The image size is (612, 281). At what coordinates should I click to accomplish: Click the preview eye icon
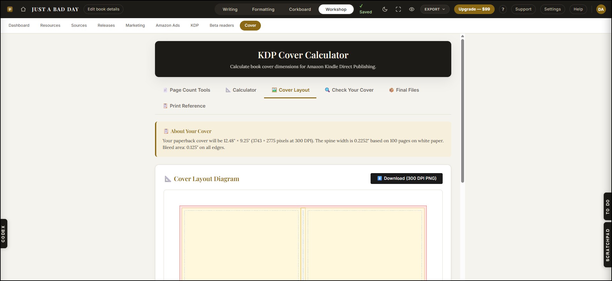pos(412,9)
